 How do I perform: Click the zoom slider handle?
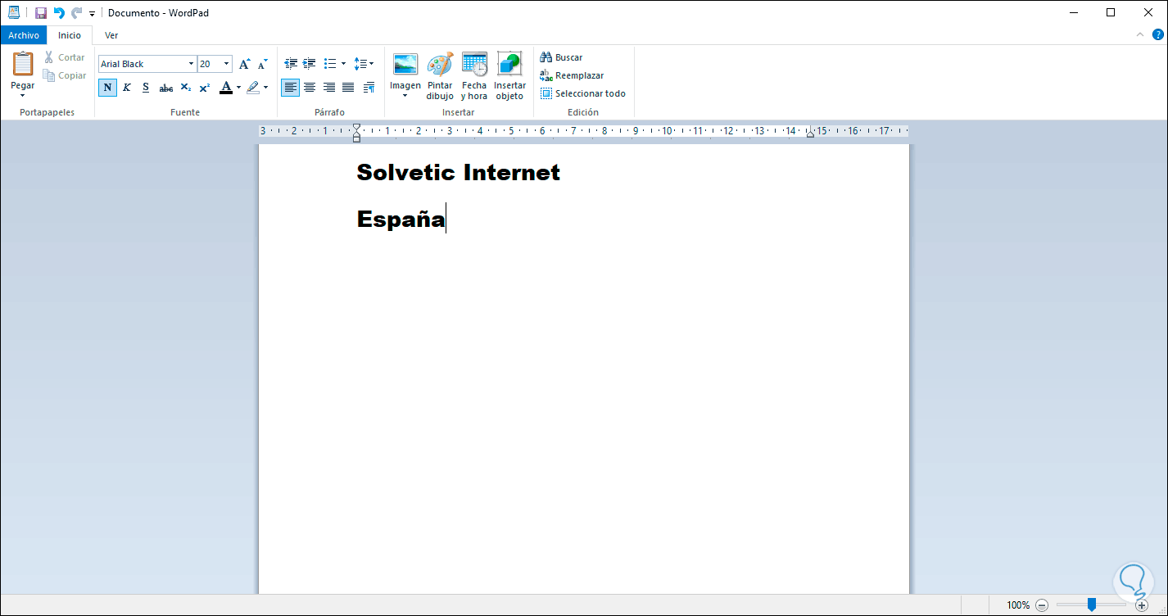(1091, 605)
